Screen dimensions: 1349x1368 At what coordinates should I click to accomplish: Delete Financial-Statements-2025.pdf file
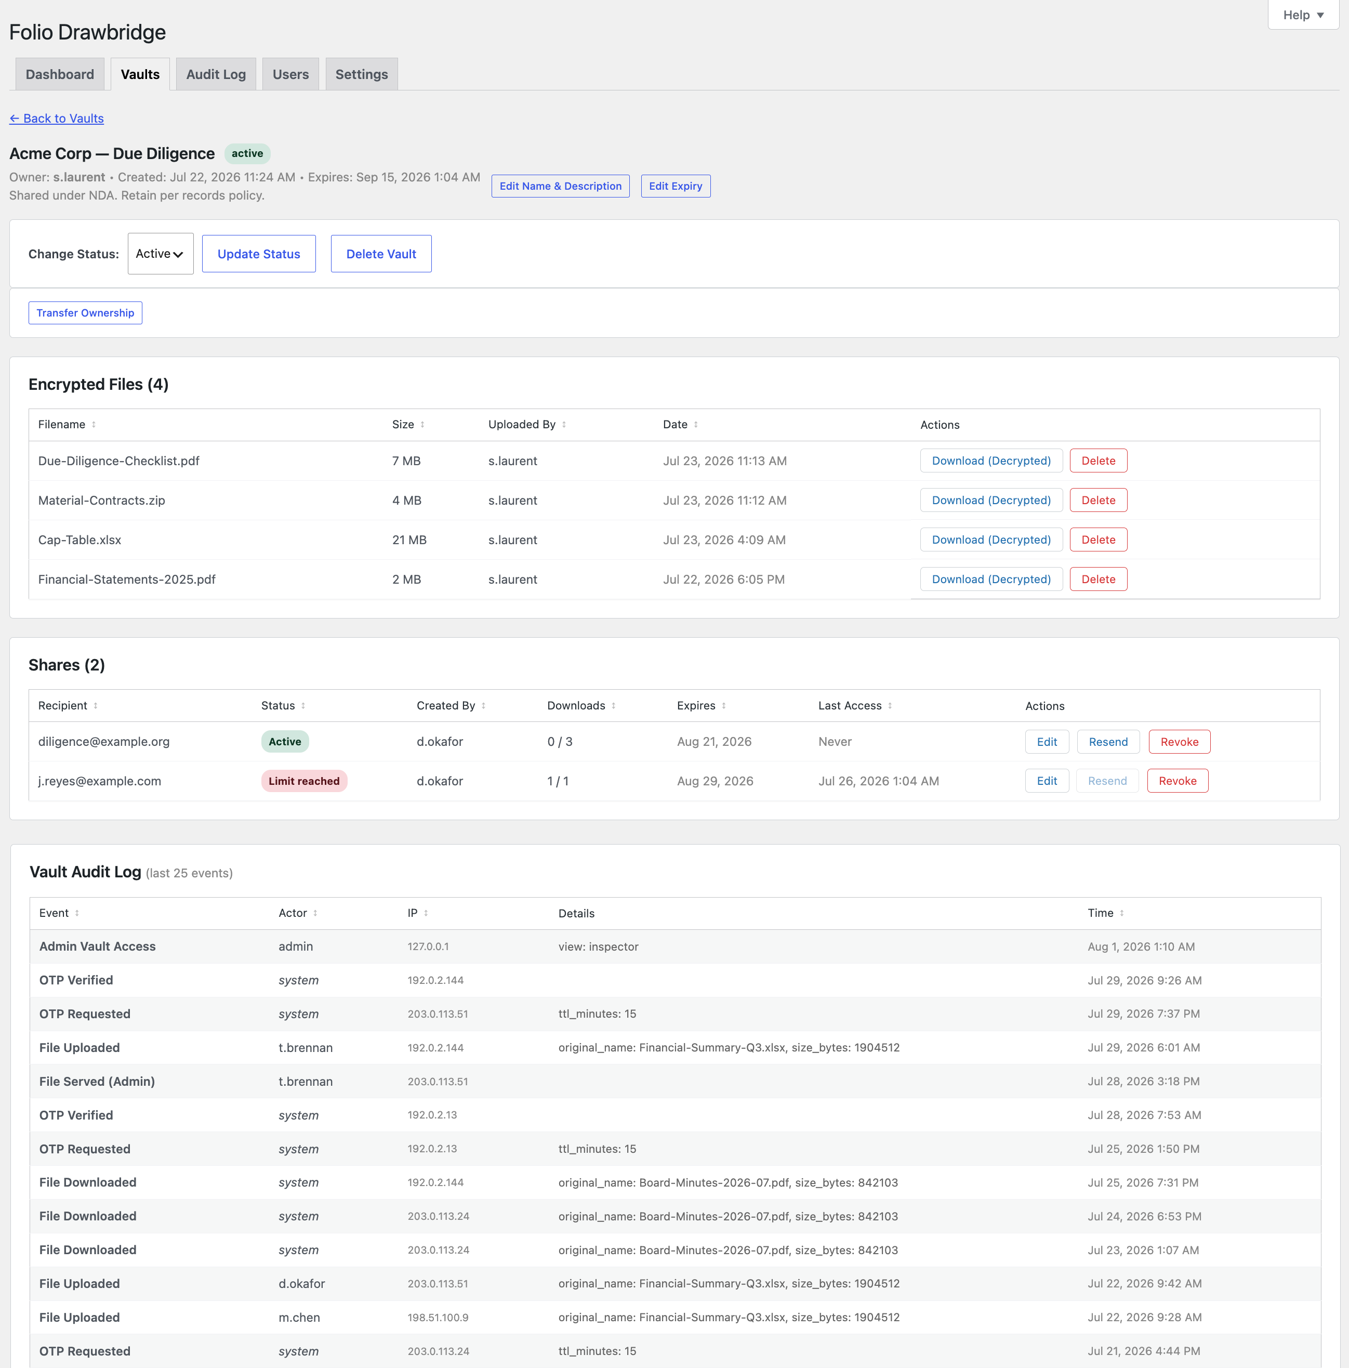pos(1097,579)
